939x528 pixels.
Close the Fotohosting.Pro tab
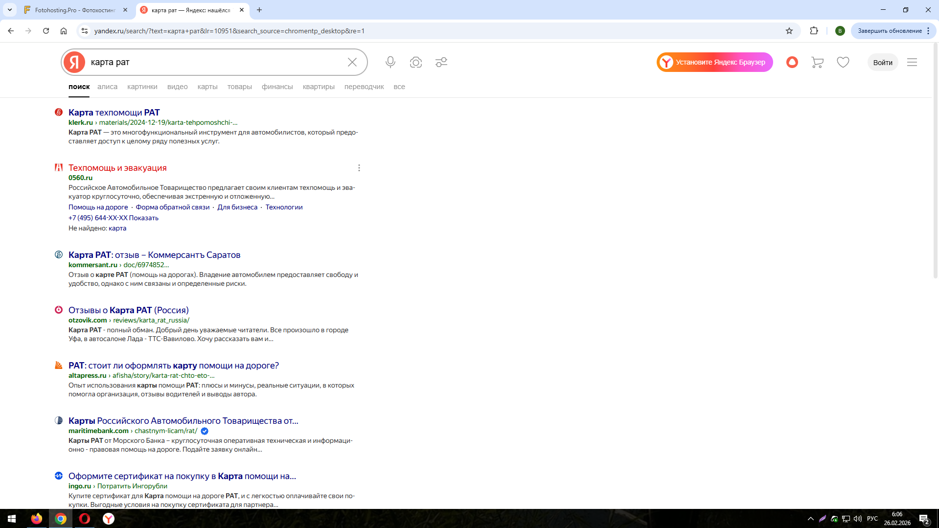125,10
